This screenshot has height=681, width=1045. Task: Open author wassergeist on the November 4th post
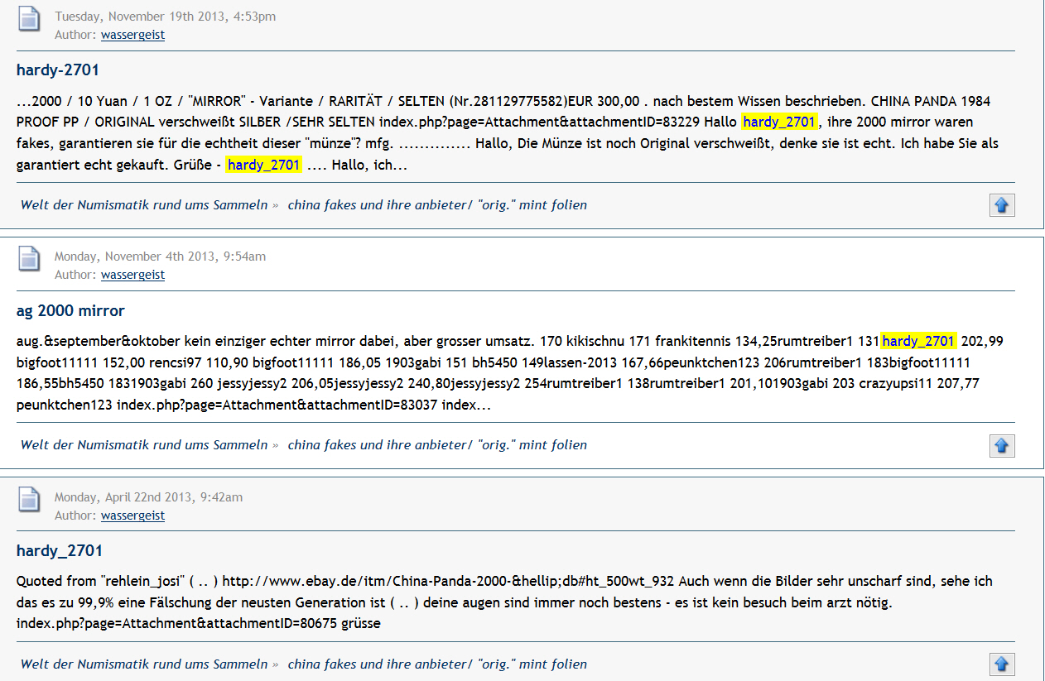[132, 275]
